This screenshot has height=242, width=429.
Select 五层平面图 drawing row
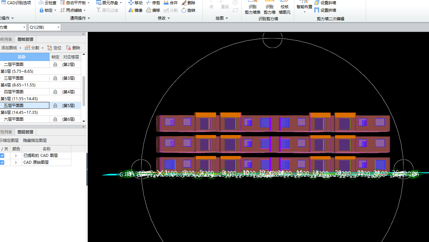coord(24,106)
